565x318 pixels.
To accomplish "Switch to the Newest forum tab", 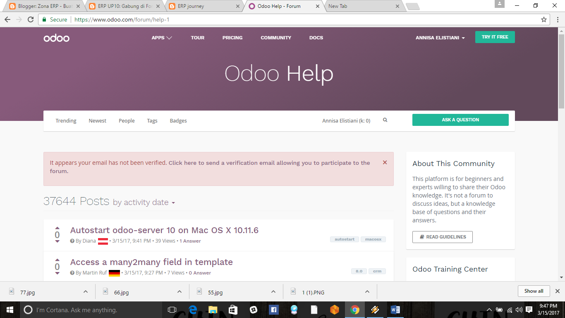I will [x=97, y=121].
